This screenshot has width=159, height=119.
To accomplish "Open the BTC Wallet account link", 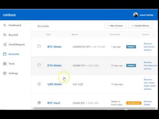I will 54,47.
